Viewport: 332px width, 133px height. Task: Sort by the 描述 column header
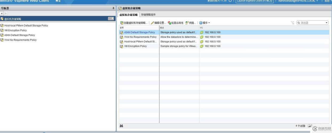click(179, 28)
